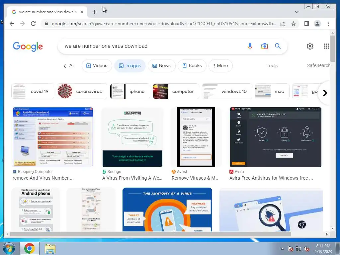The height and width of the screenshot is (255, 340).
Task: Open the SafeSearch setting
Action: point(318,65)
